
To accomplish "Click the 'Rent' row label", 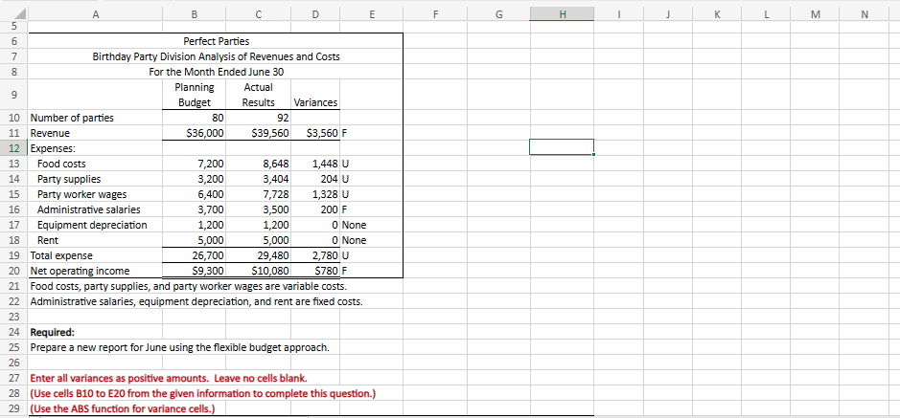I will point(48,240).
